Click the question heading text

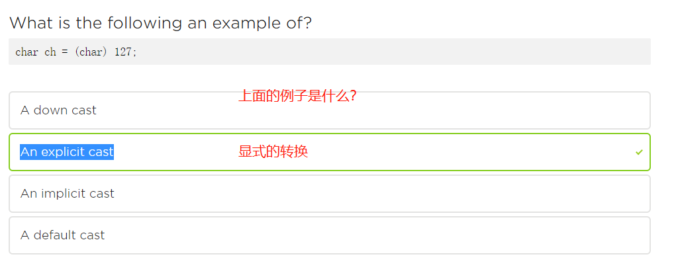160,23
